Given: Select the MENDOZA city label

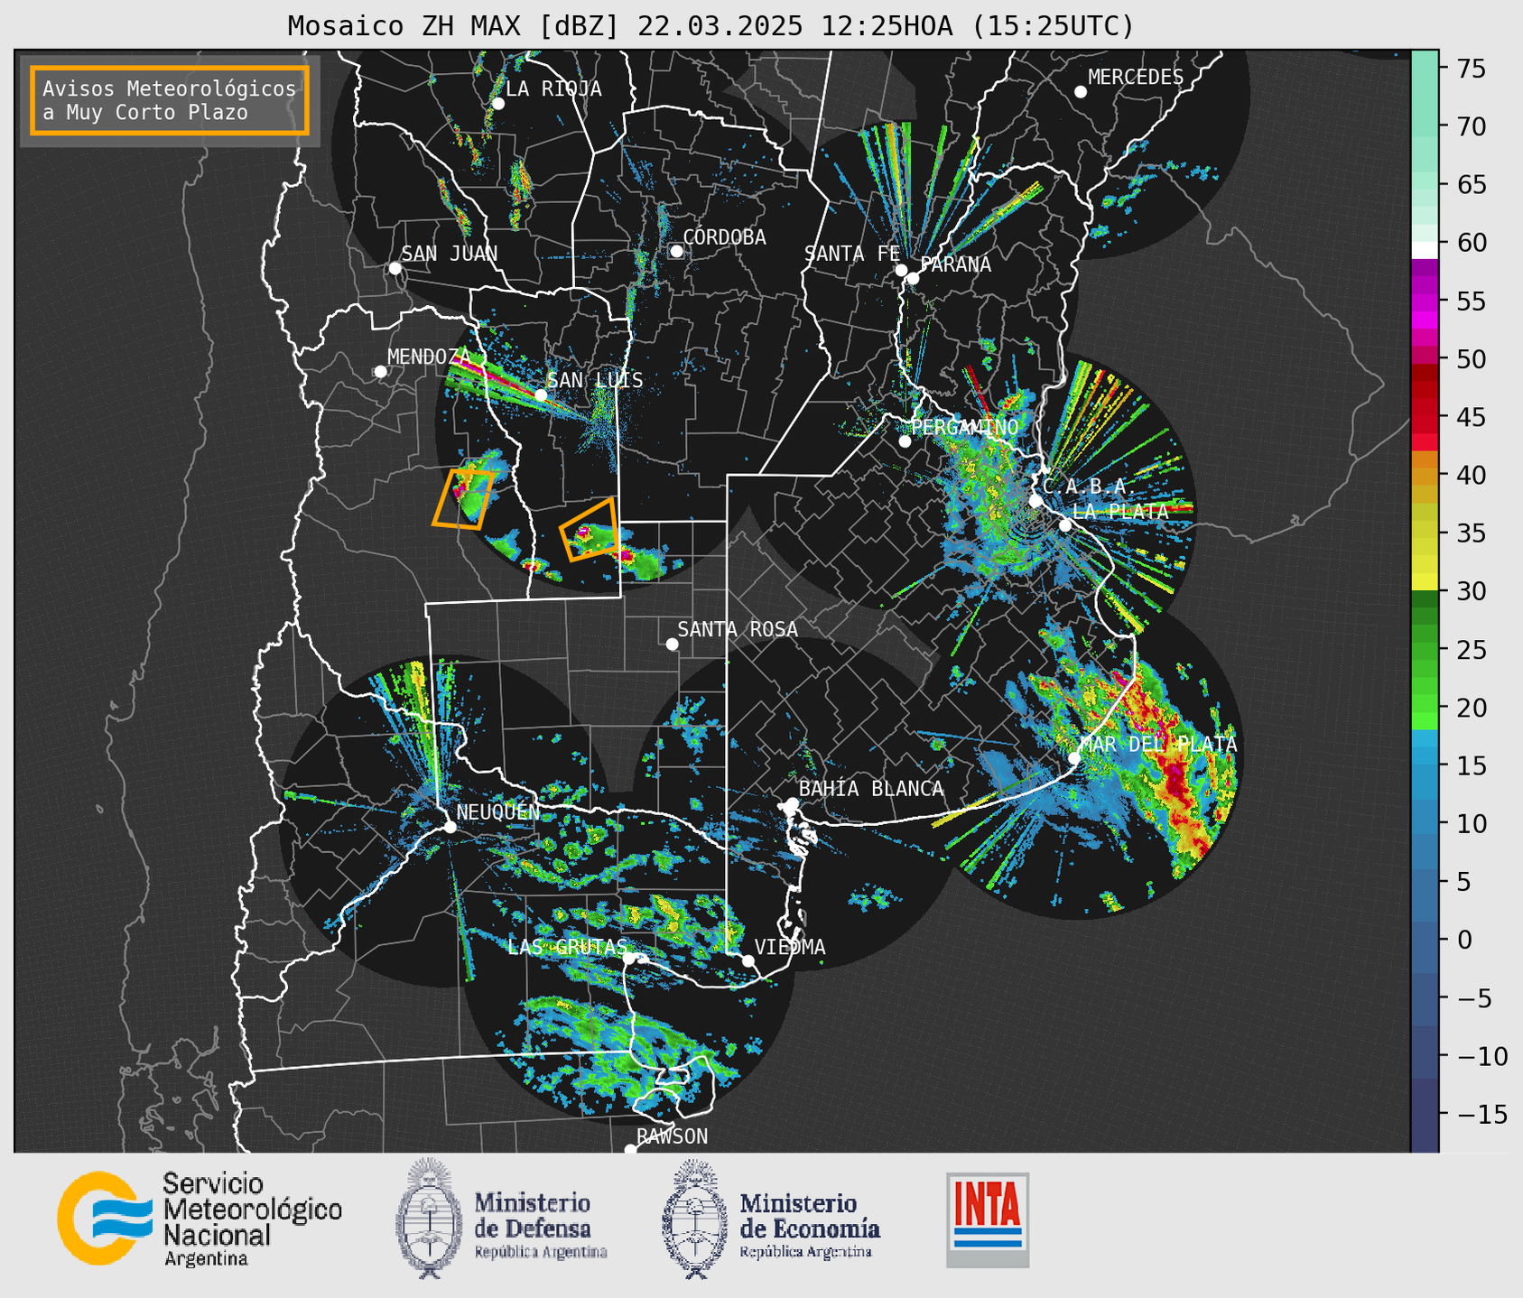Looking at the screenshot, I should pyautogui.click(x=430, y=357).
